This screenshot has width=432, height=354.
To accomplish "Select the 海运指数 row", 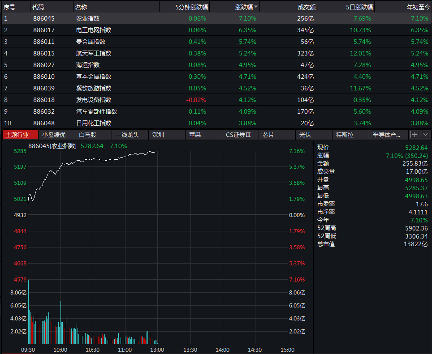I will tap(216, 65).
